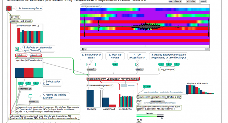Click the small circle icon after the mfcc tab

101,7
